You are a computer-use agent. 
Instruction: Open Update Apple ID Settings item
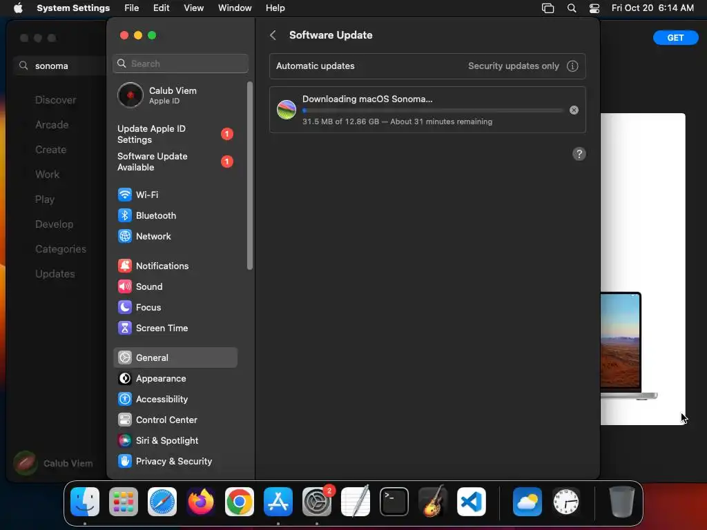click(x=175, y=135)
